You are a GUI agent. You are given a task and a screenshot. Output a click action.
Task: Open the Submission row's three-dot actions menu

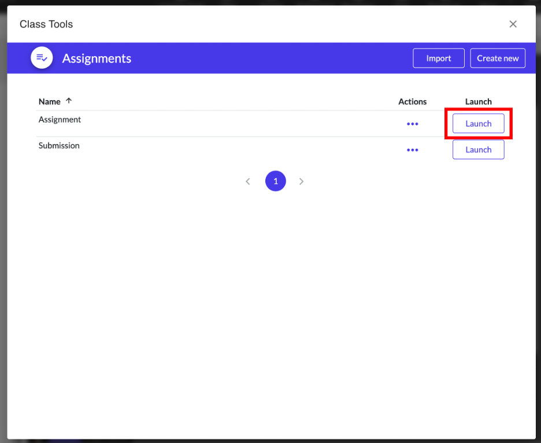[412, 150]
